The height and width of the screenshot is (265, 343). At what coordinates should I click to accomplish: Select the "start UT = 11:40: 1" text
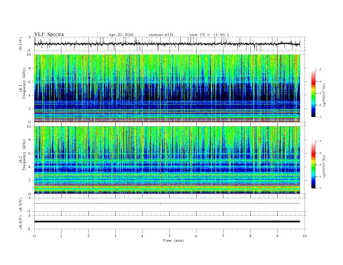click(209, 35)
